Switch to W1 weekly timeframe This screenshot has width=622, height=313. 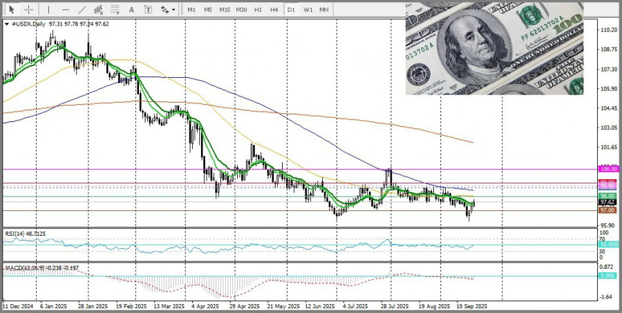[308, 10]
